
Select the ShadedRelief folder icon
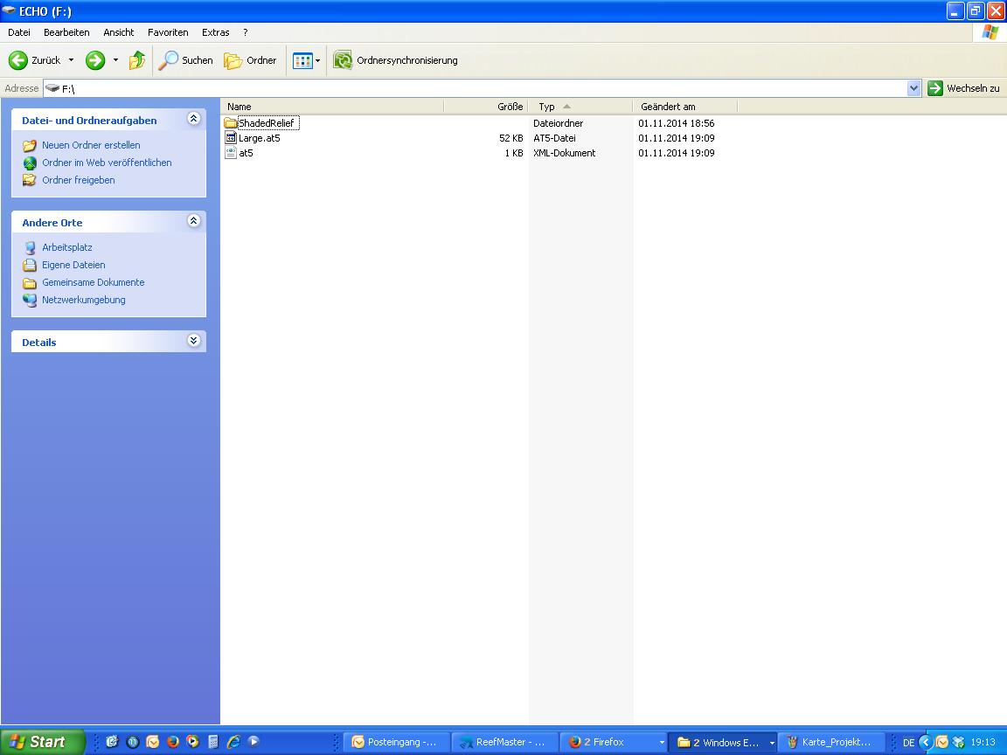(231, 123)
